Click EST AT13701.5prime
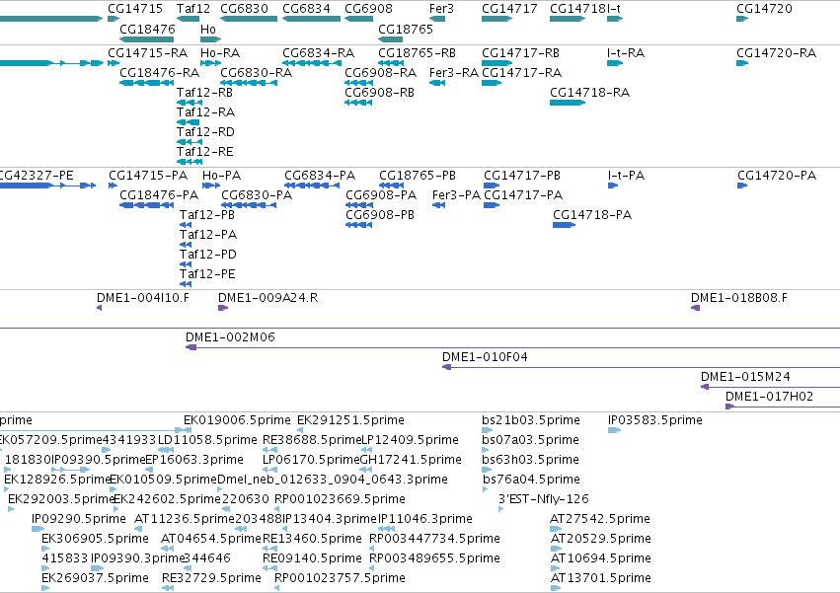840x593 pixels. click(x=601, y=578)
